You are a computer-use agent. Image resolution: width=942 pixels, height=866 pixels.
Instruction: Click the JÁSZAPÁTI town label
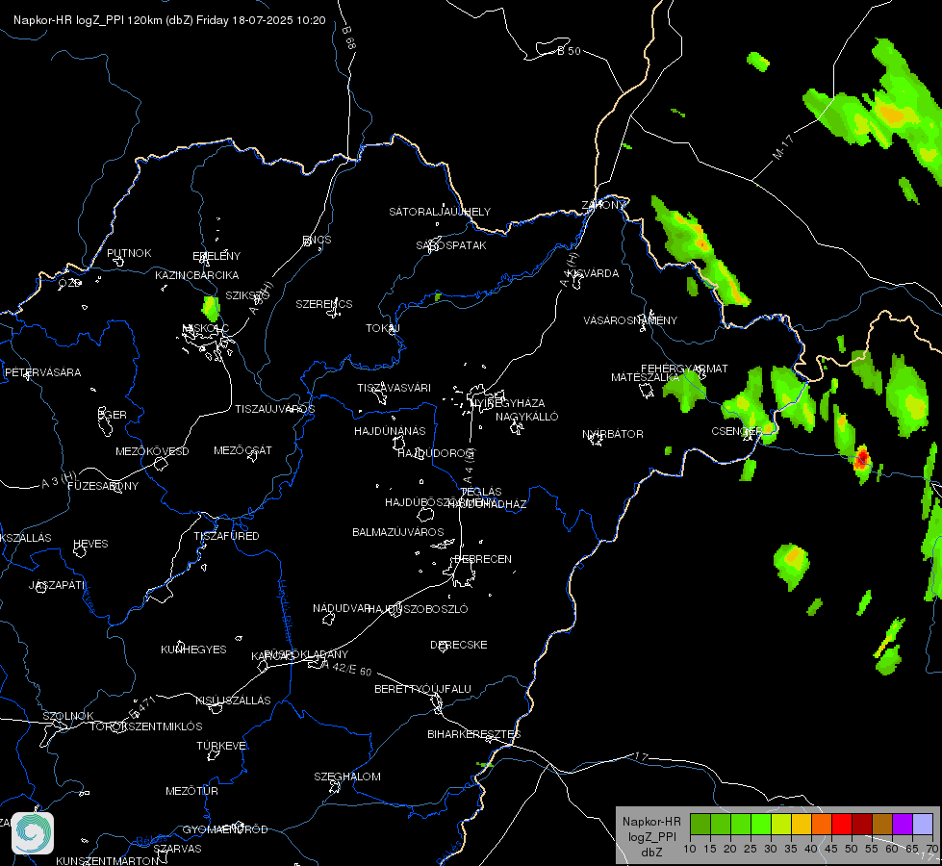(57, 585)
